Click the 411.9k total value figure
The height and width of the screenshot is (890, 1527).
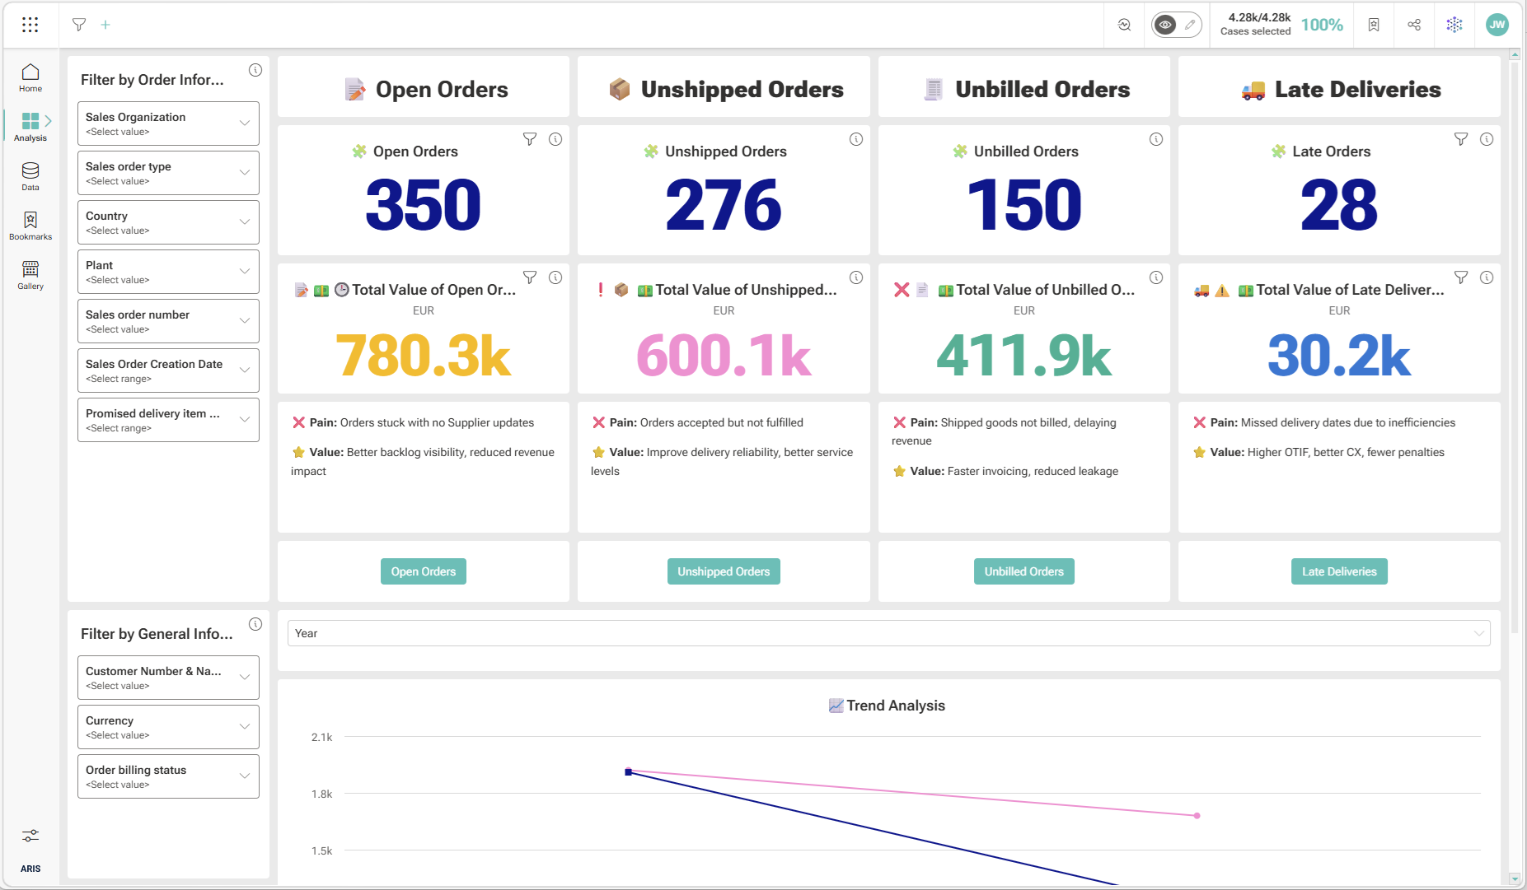click(x=1024, y=356)
